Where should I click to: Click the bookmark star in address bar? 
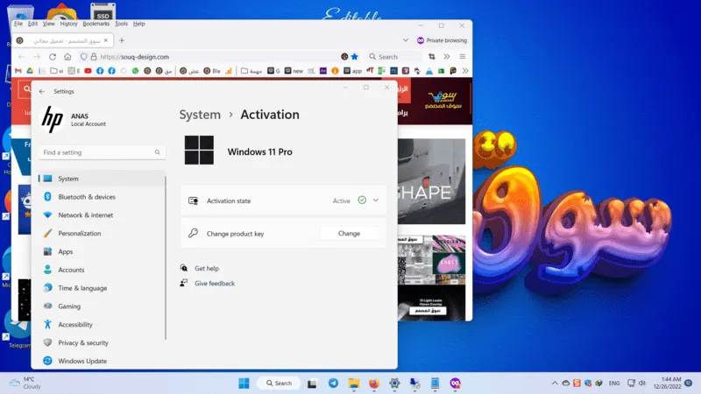pyautogui.click(x=355, y=57)
